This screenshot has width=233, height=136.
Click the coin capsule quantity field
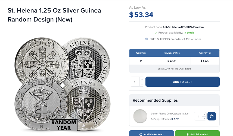point(198,116)
